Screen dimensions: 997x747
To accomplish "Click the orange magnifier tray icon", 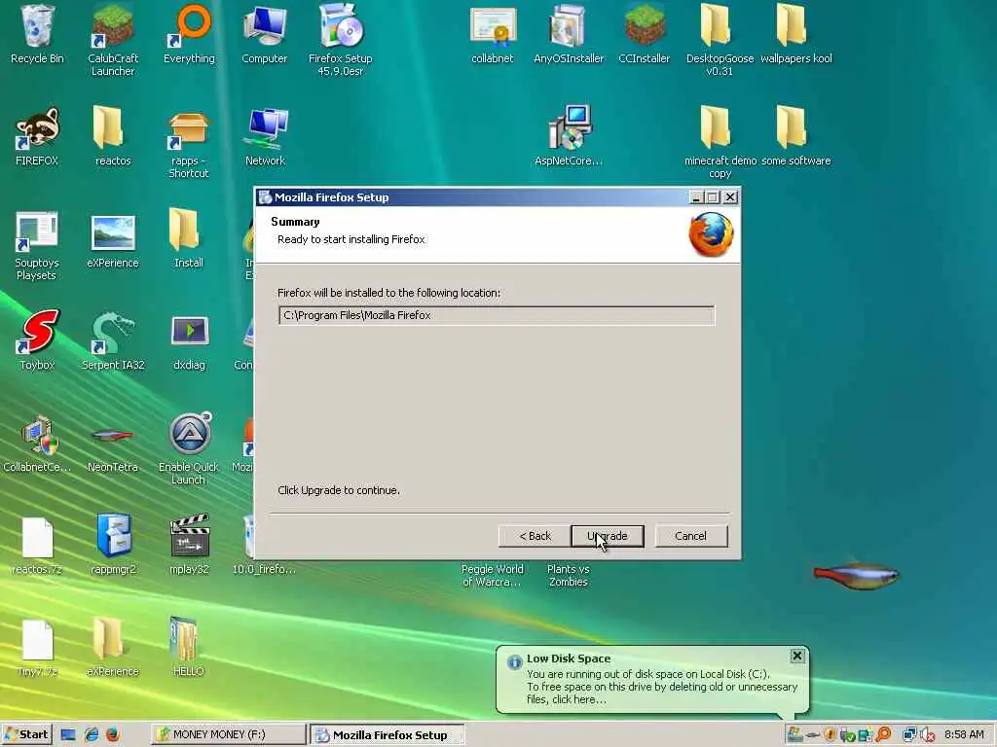I will point(883,734).
